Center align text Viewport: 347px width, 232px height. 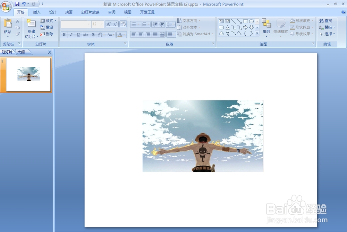(x=141, y=34)
